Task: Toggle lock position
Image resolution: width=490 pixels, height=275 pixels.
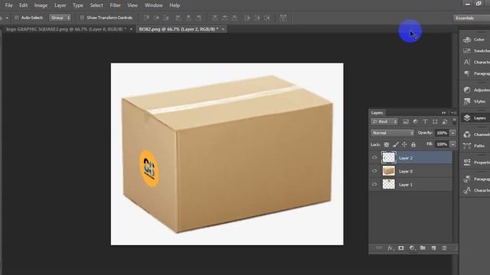Action: coord(404,144)
